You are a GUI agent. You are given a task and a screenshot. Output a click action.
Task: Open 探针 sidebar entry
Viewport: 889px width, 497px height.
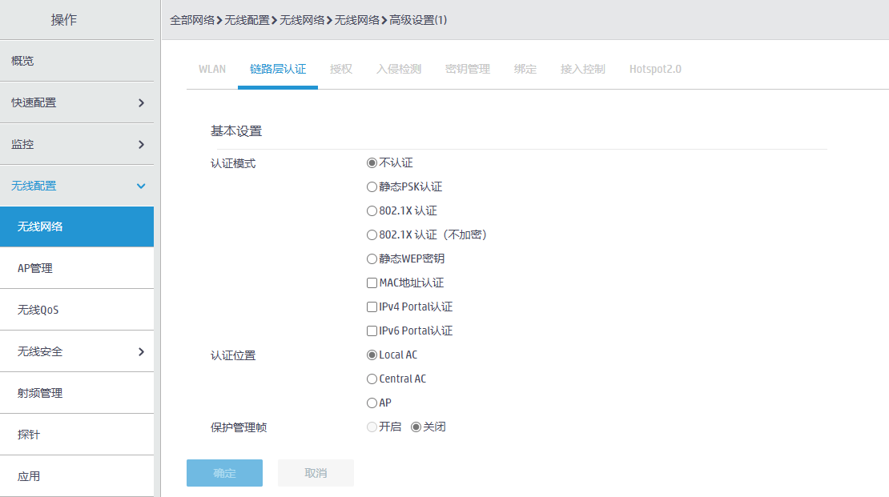(77, 435)
